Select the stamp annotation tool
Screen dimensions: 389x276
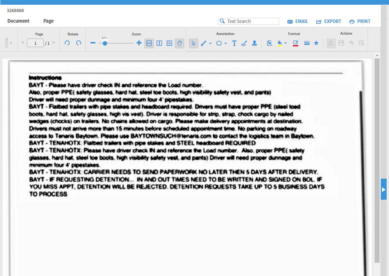[x=254, y=43]
